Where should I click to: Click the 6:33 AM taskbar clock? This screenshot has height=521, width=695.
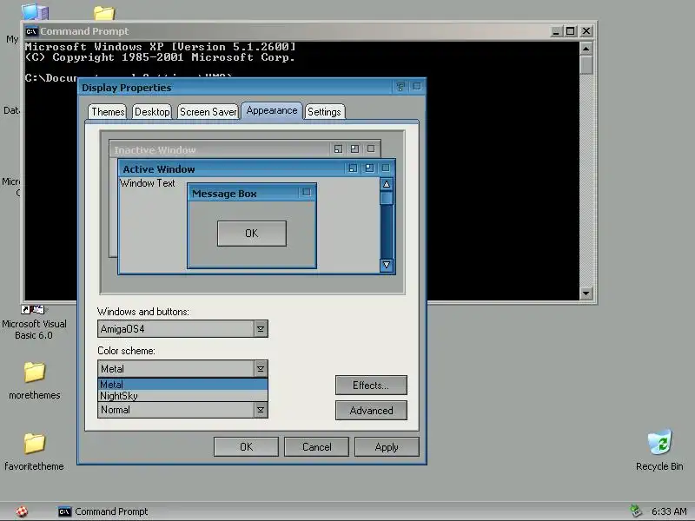[x=669, y=511]
